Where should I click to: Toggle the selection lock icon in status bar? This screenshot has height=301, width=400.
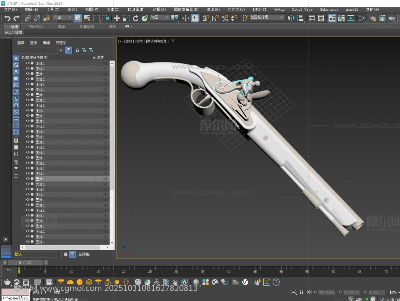point(301,292)
